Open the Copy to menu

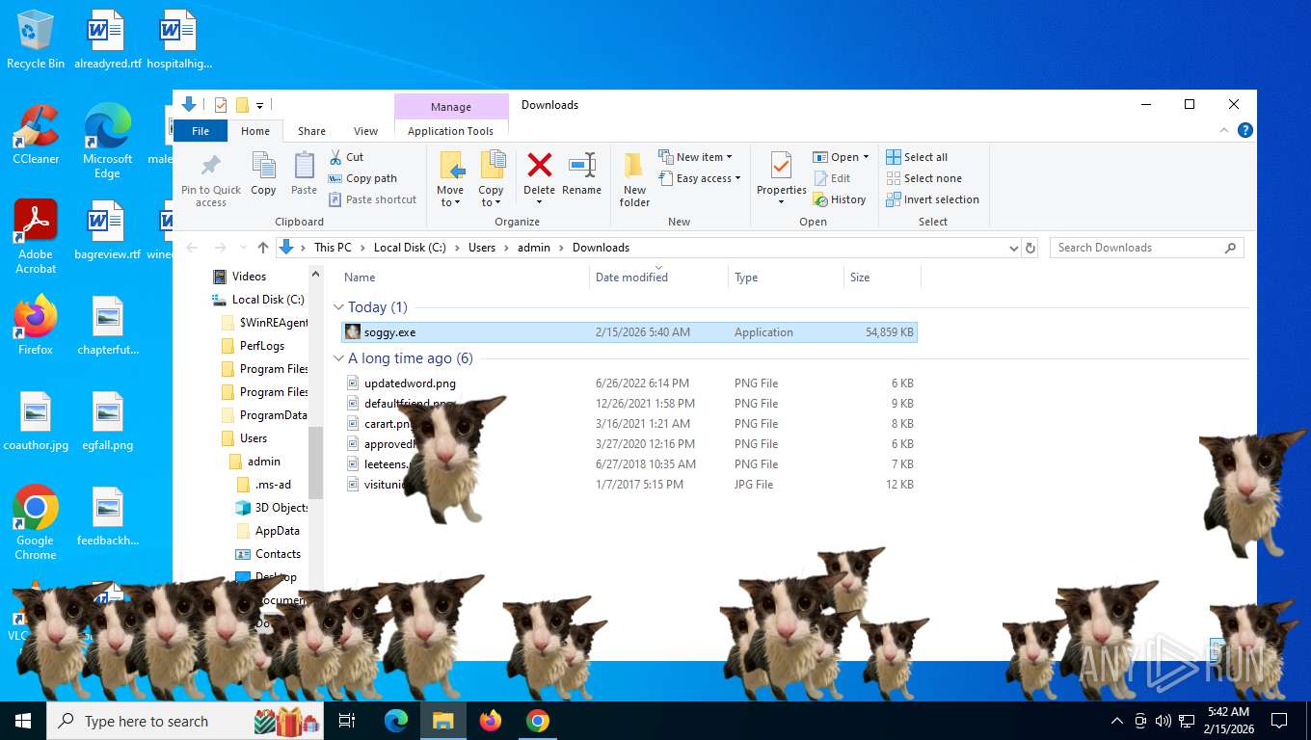pyautogui.click(x=491, y=179)
